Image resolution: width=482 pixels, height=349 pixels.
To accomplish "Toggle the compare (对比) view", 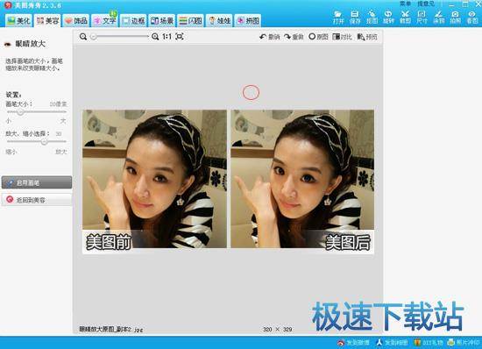I will (x=342, y=37).
